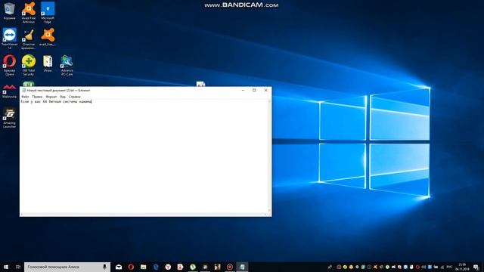
Task: Switch to the Bandicam record icon on taskbar
Action: coord(230,267)
